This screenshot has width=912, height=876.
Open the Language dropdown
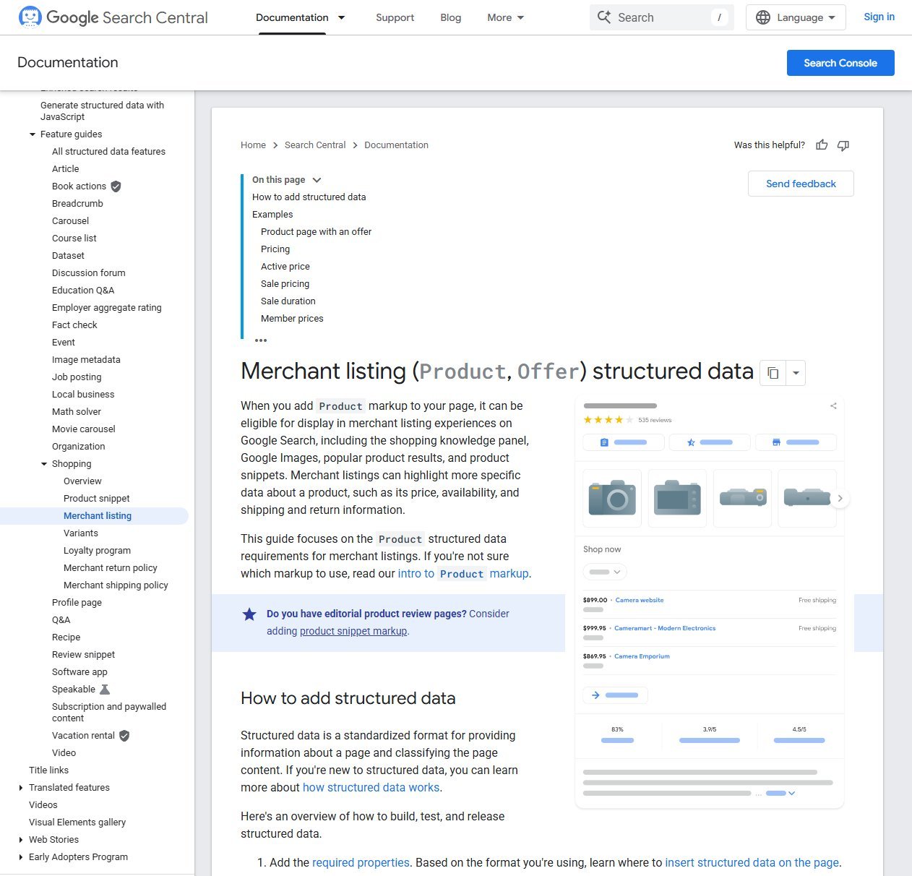point(796,17)
